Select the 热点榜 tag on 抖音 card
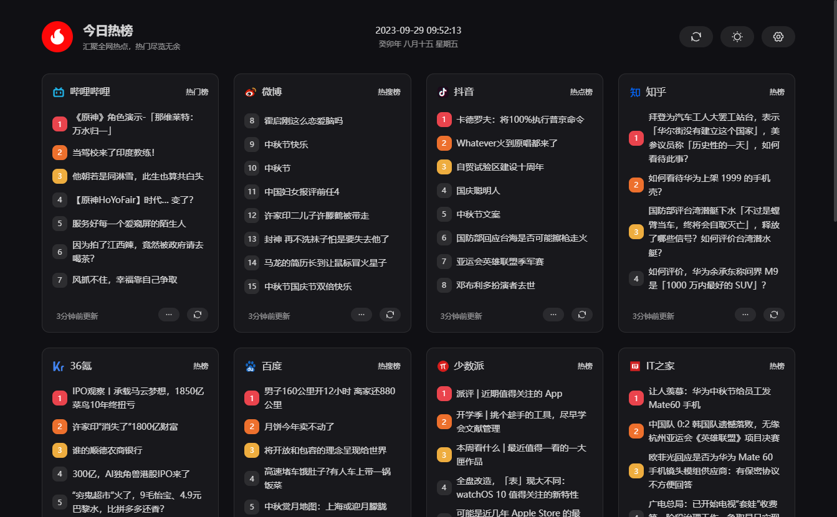Screen dimensions: 837x517 click(x=581, y=92)
